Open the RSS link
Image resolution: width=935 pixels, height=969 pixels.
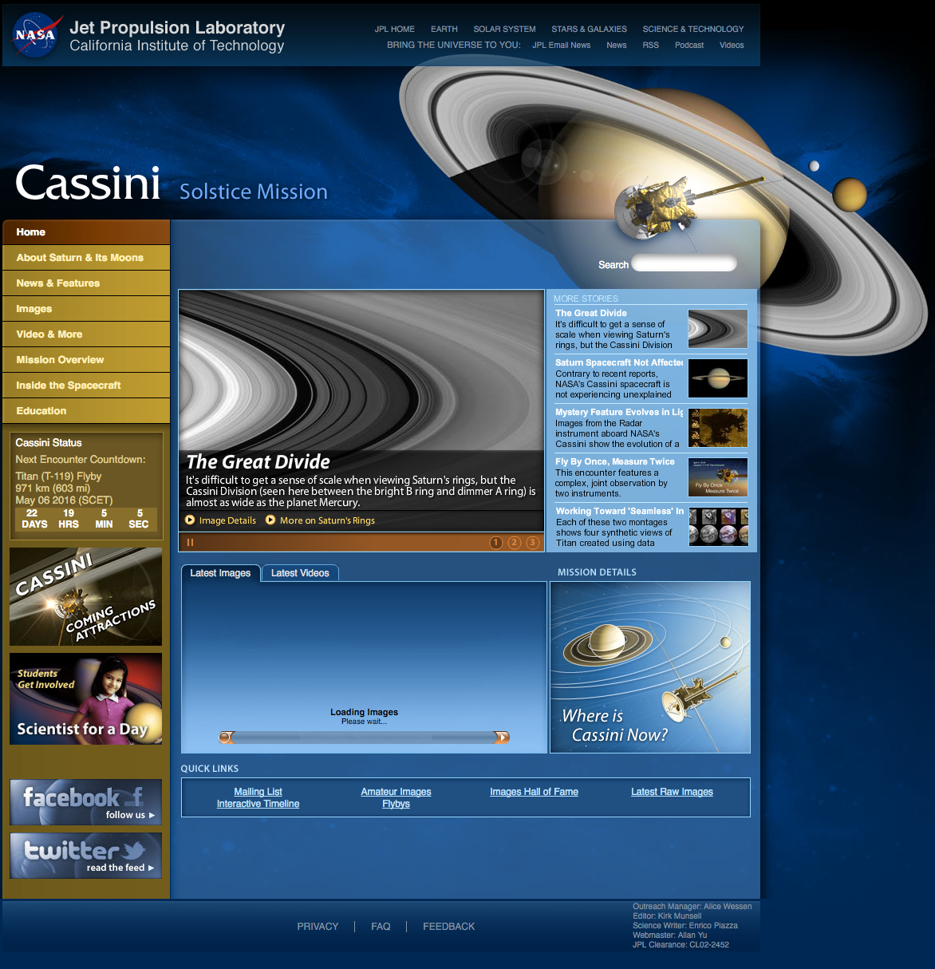tap(651, 45)
